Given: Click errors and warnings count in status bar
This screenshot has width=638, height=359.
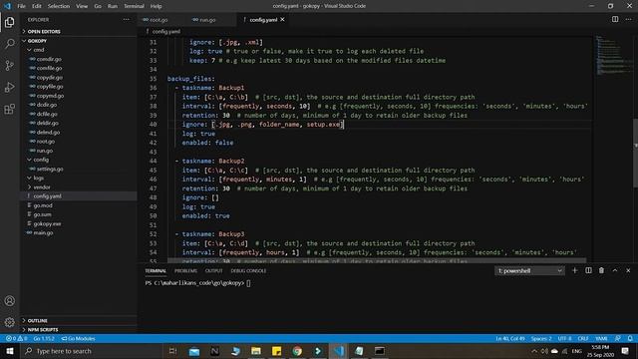Looking at the screenshot, I should pos(16,339).
